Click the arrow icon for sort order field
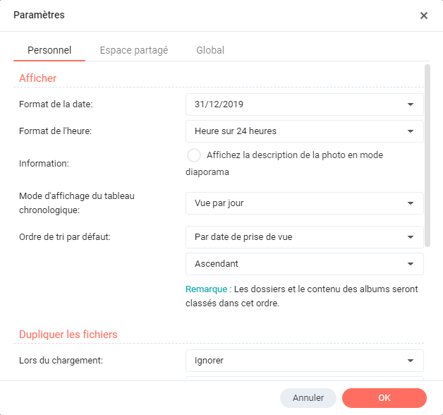The image size is (443, 415). (x=411, y=237)
